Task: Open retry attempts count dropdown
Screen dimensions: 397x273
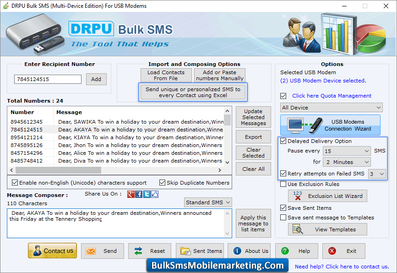Action: (377, 174)
